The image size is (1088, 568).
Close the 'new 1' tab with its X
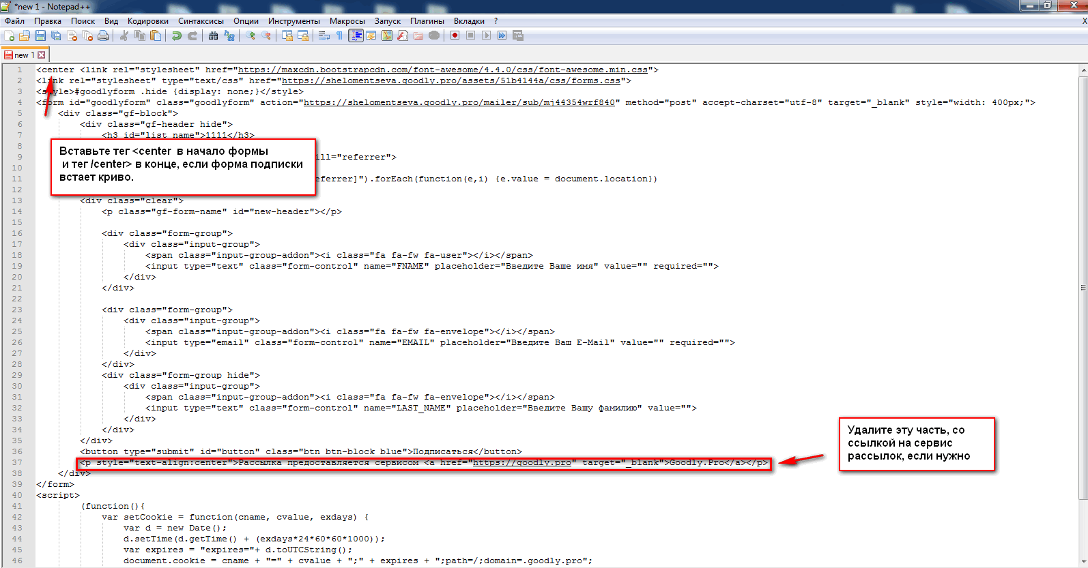pos(42,55)
